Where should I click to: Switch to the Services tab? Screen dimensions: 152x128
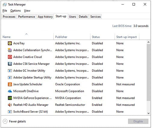(95, 17)
